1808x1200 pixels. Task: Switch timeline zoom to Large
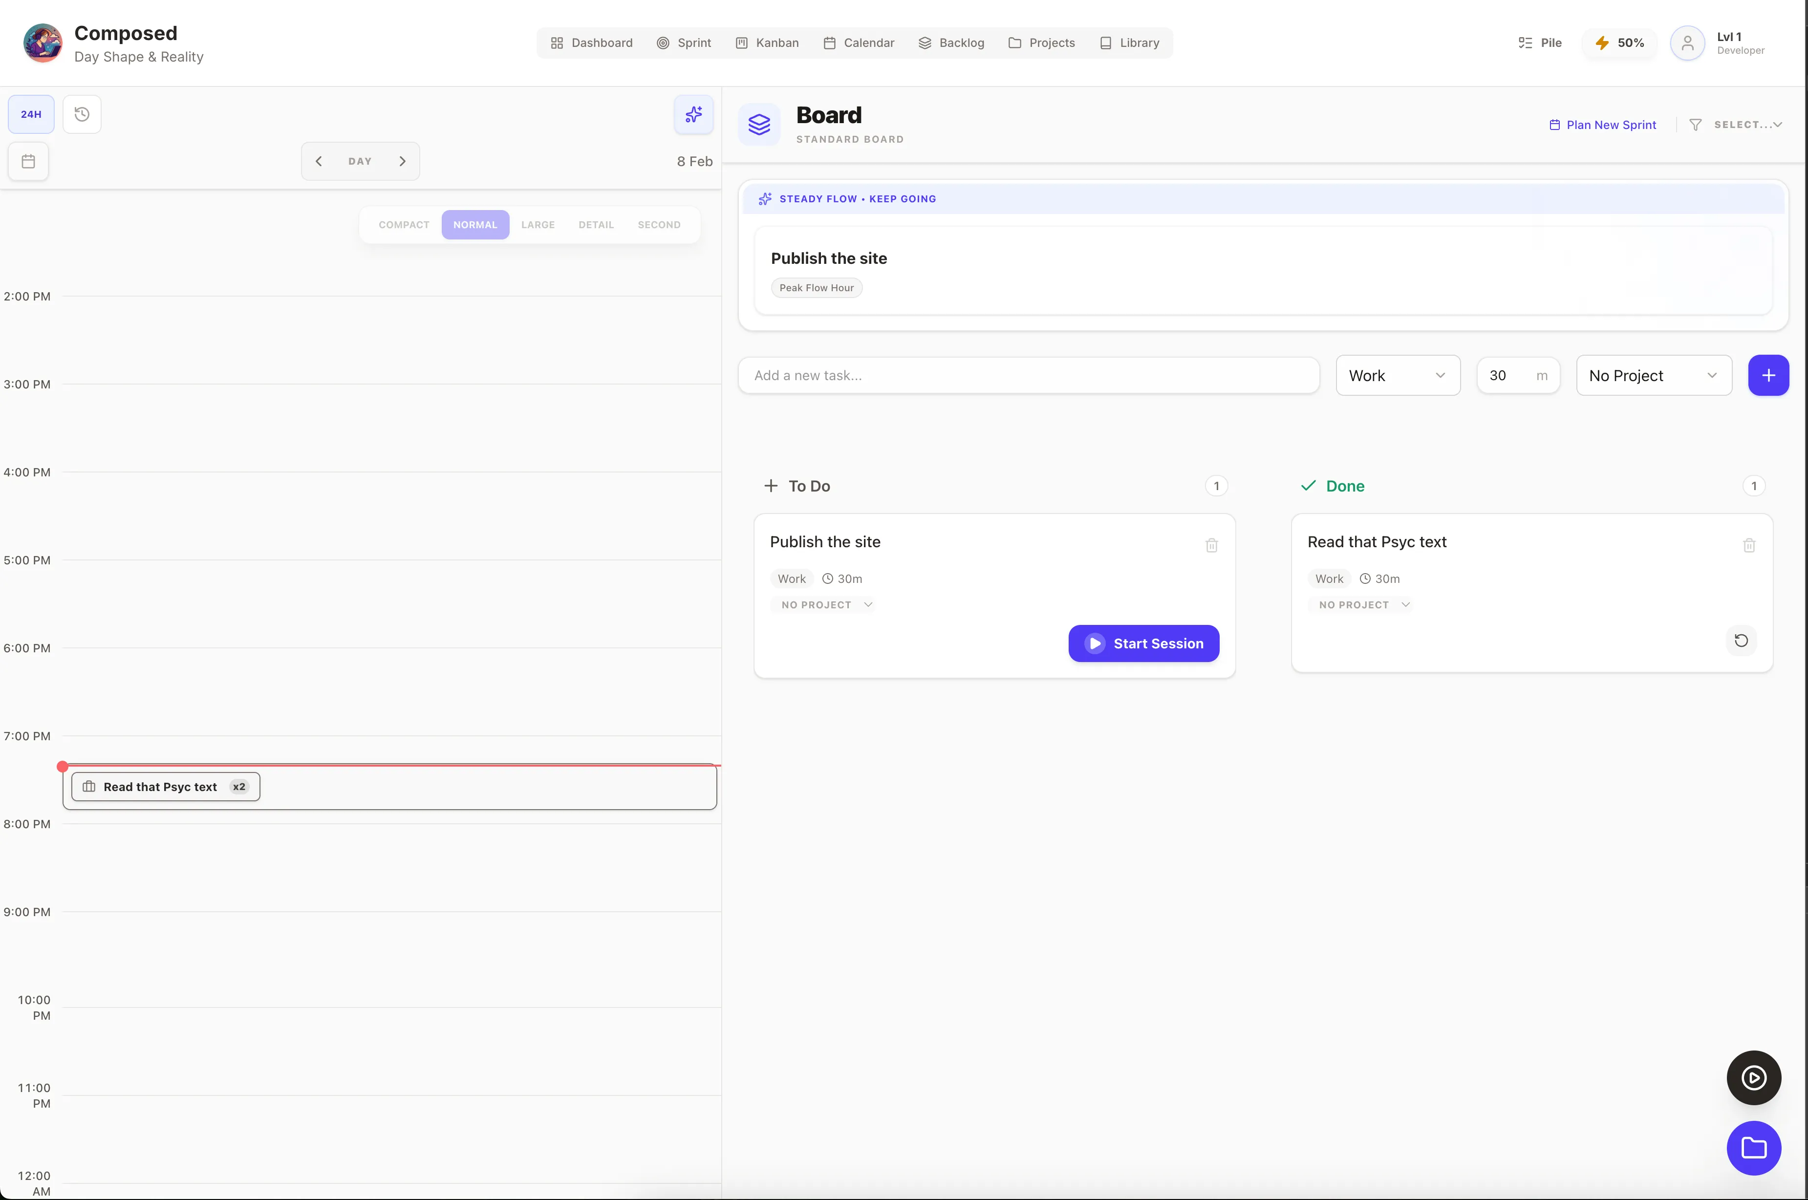coord(538,225)
